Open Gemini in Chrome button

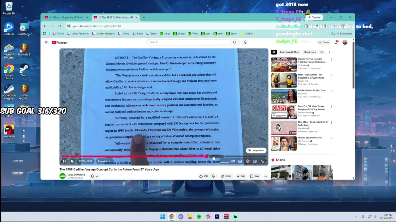(x=314, y=17)
